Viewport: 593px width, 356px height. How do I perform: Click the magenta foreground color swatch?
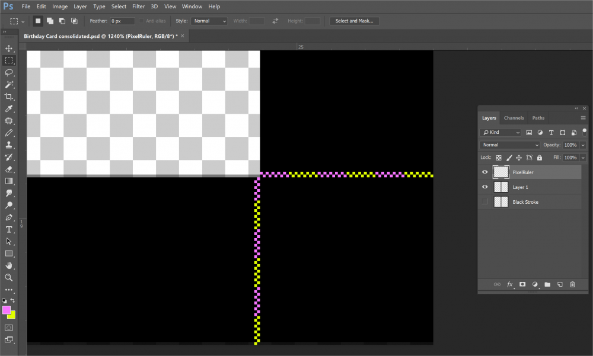tap(7, 310)
